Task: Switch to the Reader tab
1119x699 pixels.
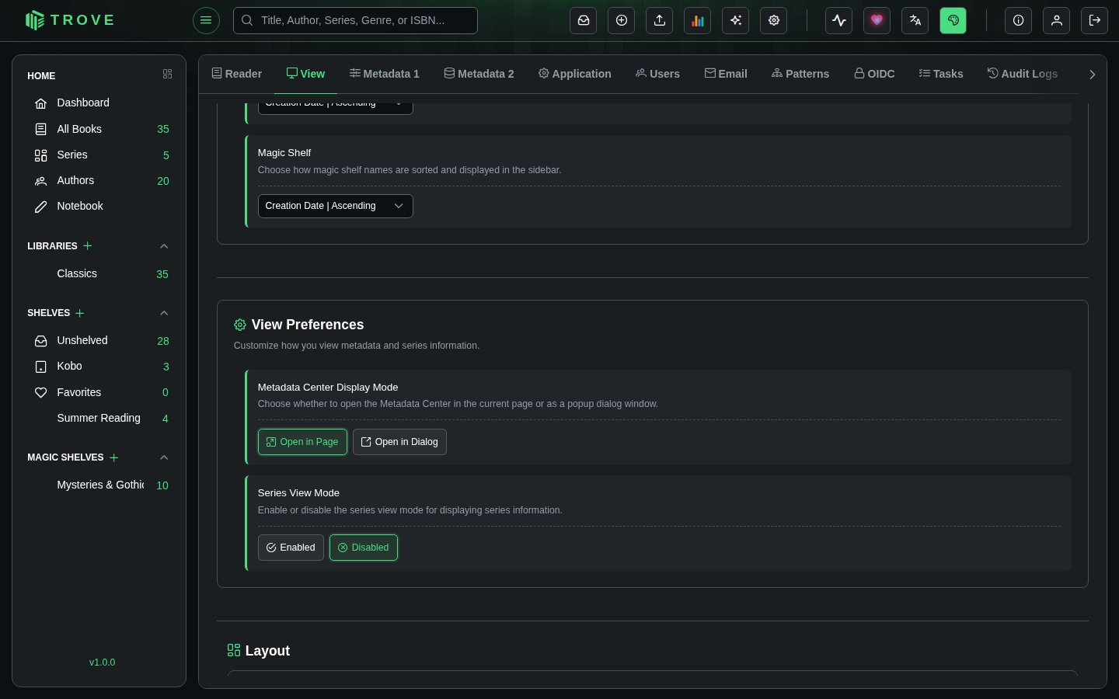Action: [x=237, y=74]
